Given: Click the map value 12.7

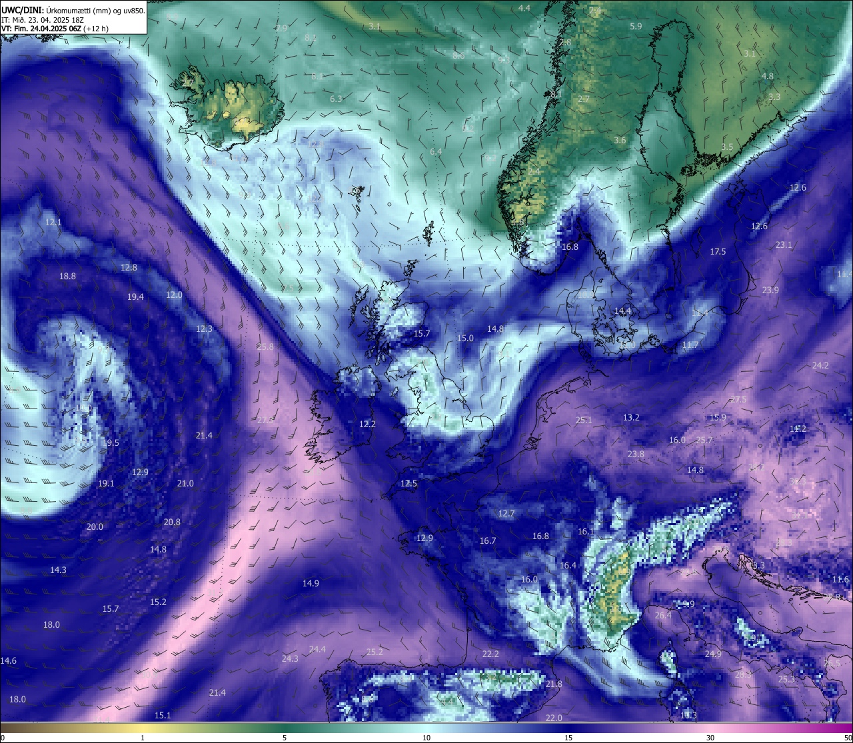Looking at the screenshot, I should point(506,513).
